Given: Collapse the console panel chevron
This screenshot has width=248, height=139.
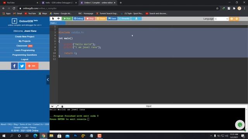Looking at the screenshot, I should (x=52, y=107).
